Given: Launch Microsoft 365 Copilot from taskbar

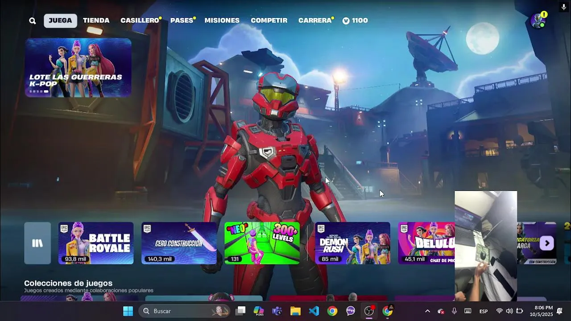Looking at the screenshot, I should click(259, 311).
